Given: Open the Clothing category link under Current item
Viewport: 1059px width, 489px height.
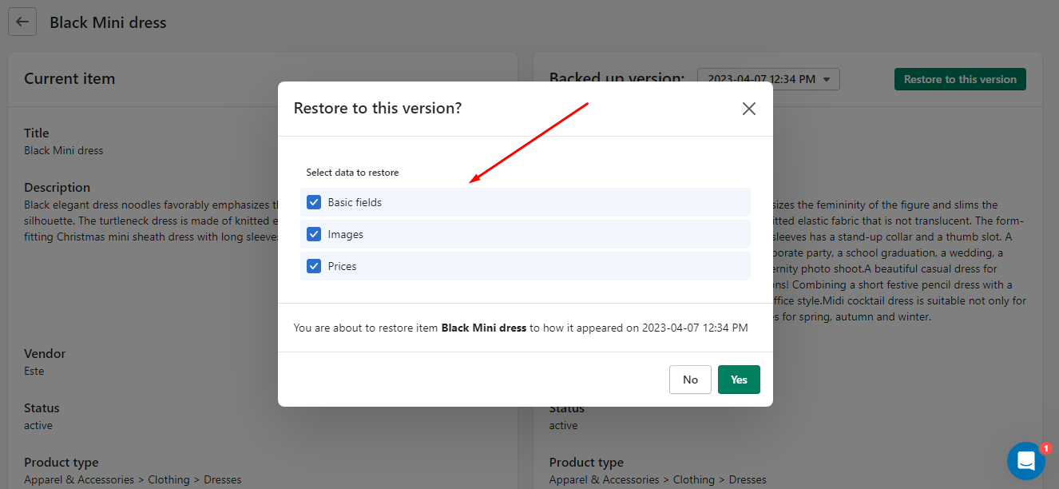Looking at the screenshot, I should (169, 479).
